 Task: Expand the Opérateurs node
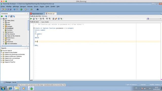coord(4,32)
